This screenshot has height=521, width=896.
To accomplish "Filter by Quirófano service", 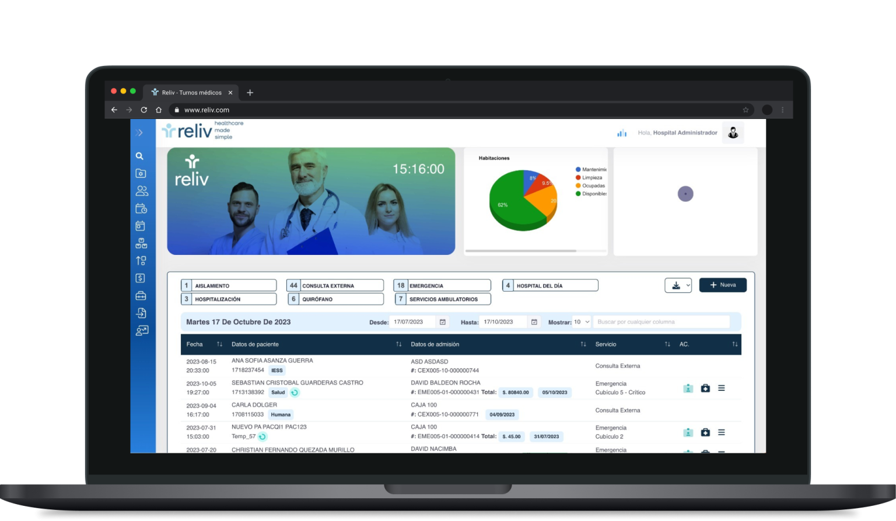I will pos(335,299).
